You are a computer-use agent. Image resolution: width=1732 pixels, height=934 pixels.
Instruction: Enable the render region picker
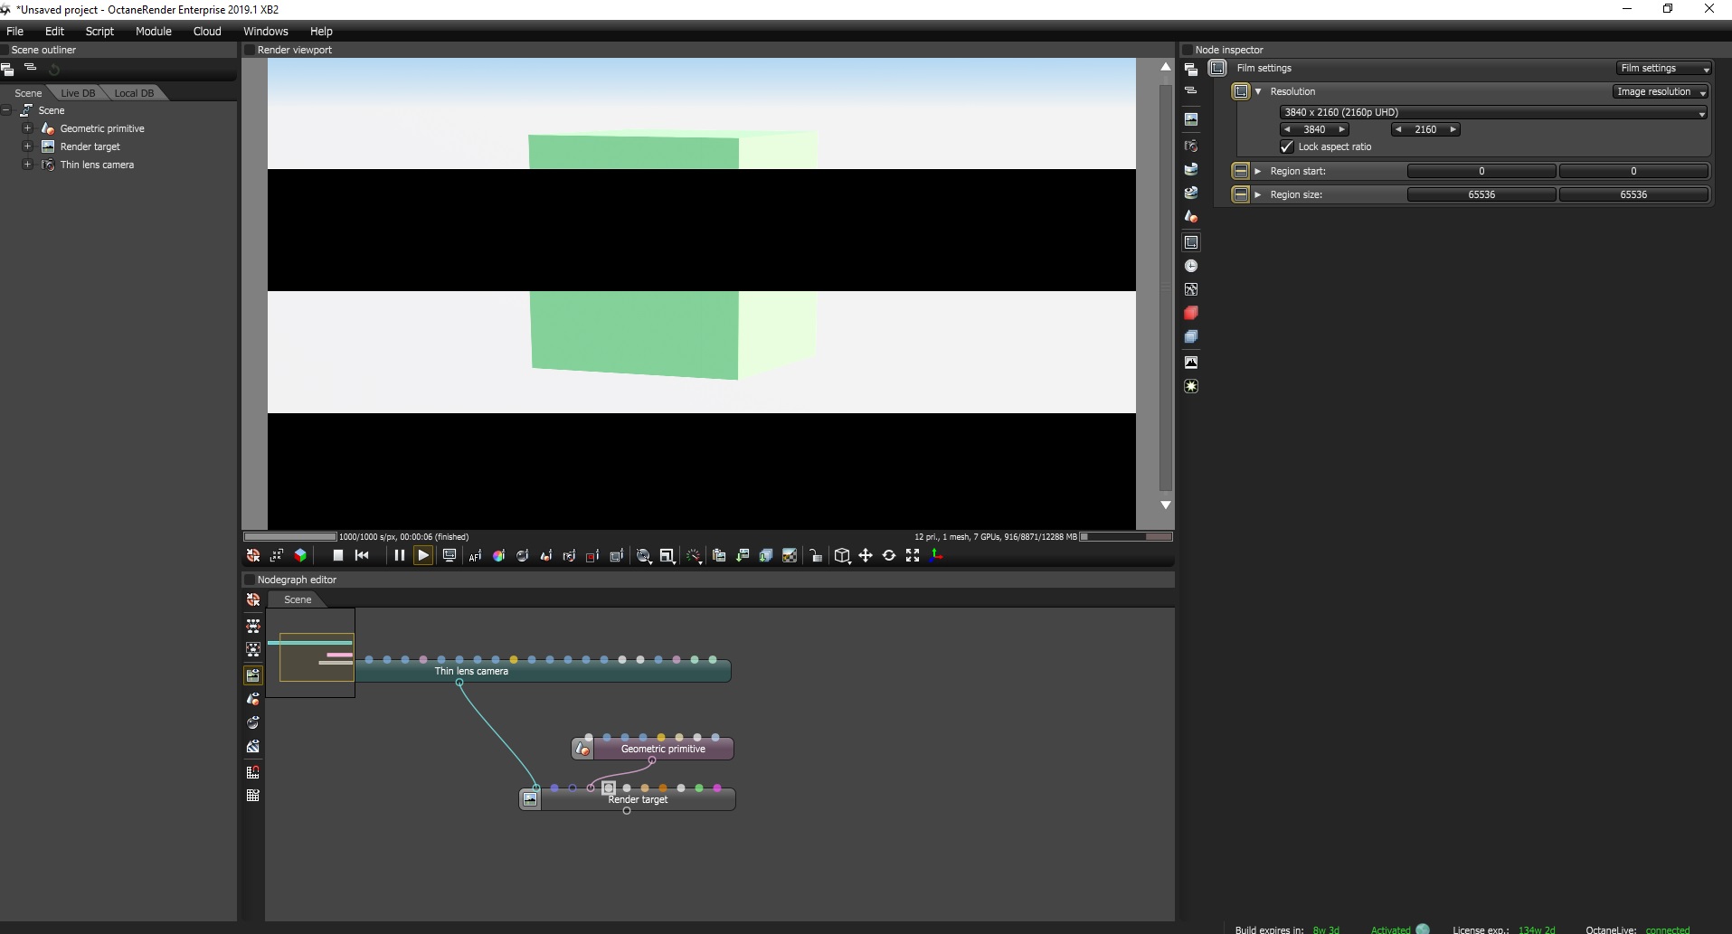(x=592, y=556)
